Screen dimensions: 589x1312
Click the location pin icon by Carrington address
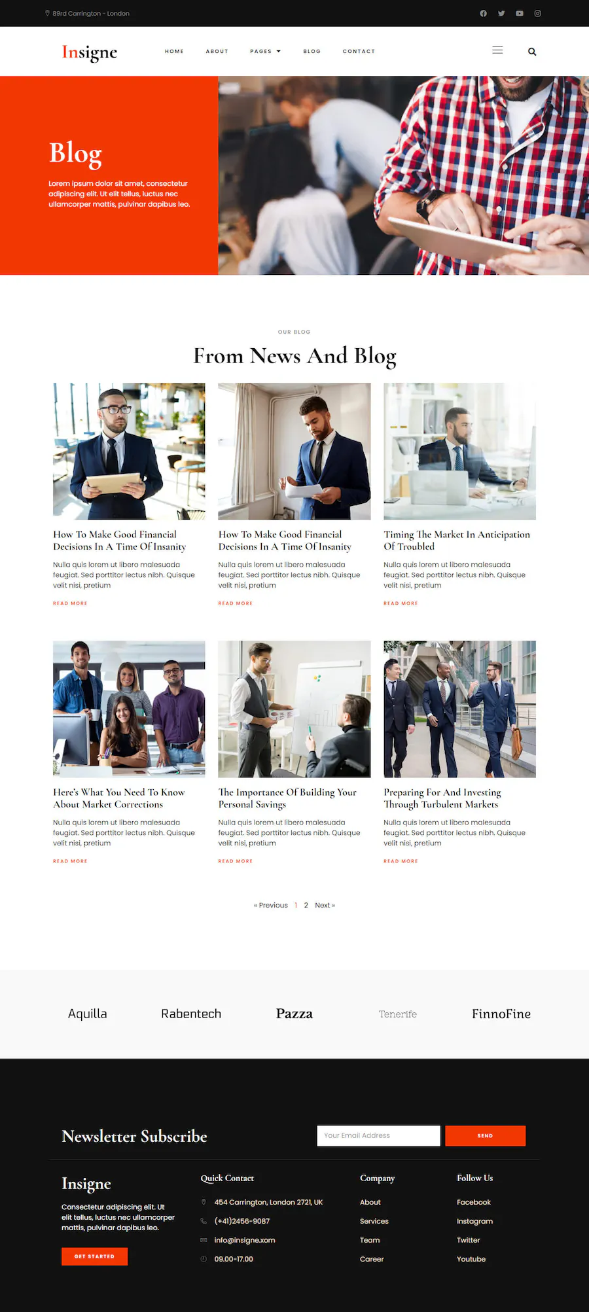tap(47, 13)
